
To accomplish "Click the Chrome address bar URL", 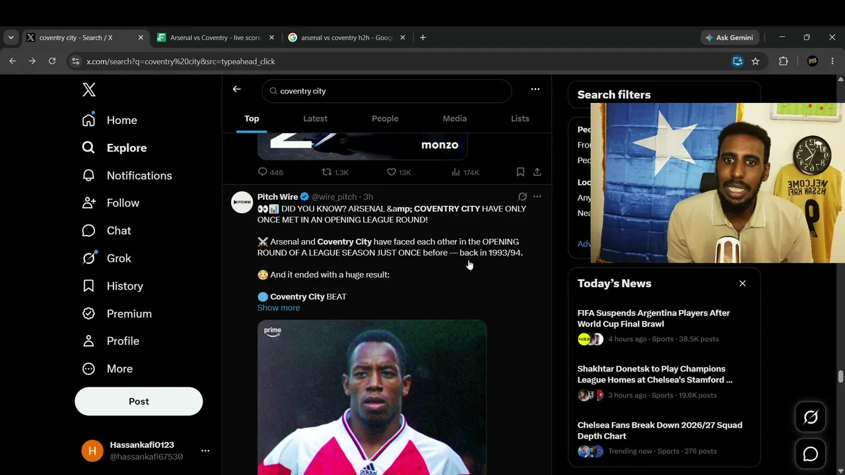I will click(181, 61).
